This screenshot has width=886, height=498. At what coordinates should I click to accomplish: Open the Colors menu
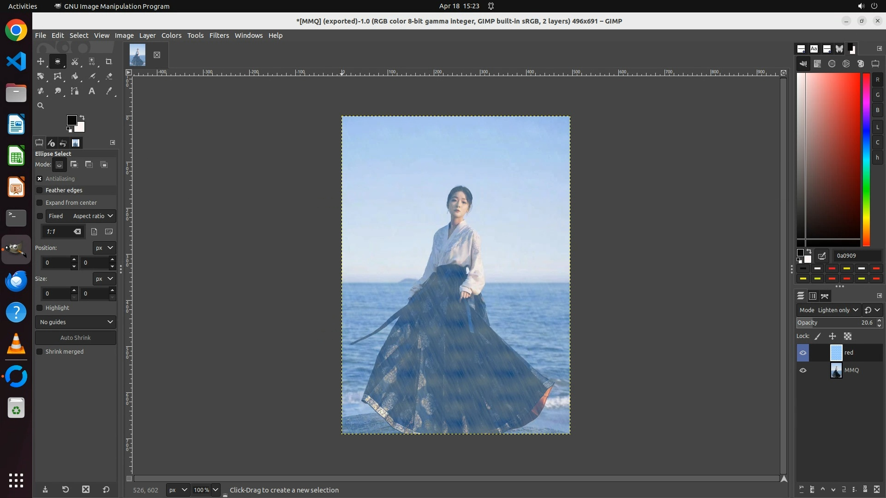(171, 36)
